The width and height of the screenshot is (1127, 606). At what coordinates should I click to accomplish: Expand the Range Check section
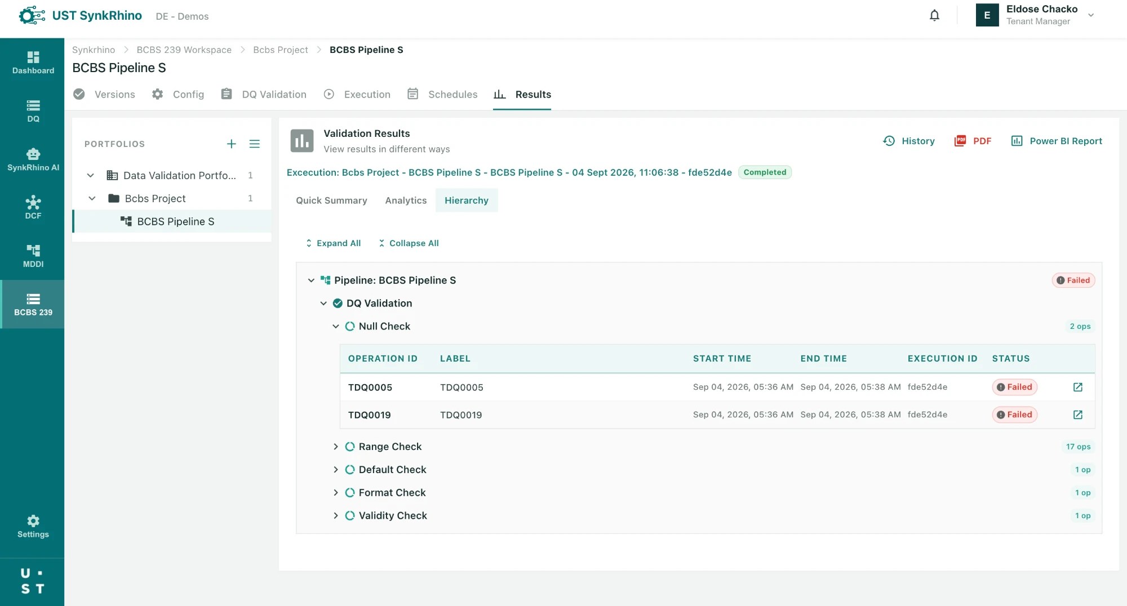tap(336, 447)
